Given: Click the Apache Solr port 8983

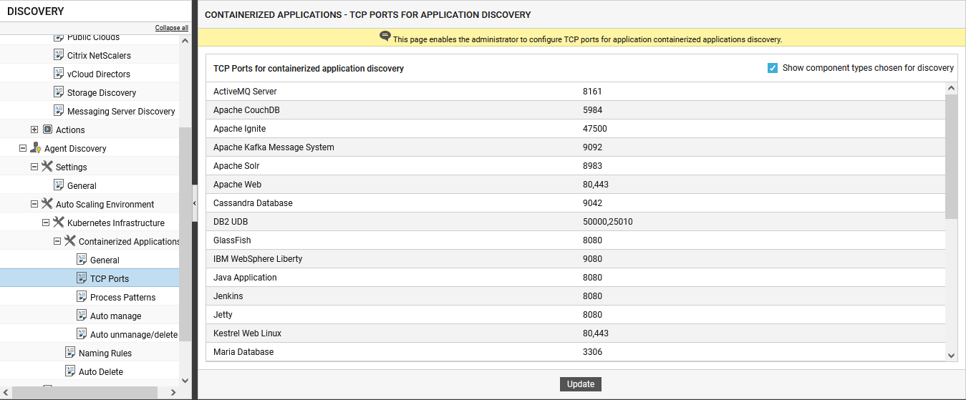Looking at the screenshot, I should [x=592, y=166].
